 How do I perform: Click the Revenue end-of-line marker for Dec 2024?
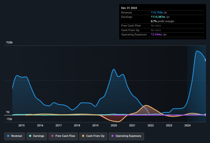click(206, 60)
